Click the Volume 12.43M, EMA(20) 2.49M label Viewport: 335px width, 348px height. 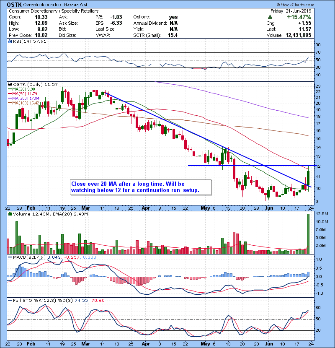point(50,214)
